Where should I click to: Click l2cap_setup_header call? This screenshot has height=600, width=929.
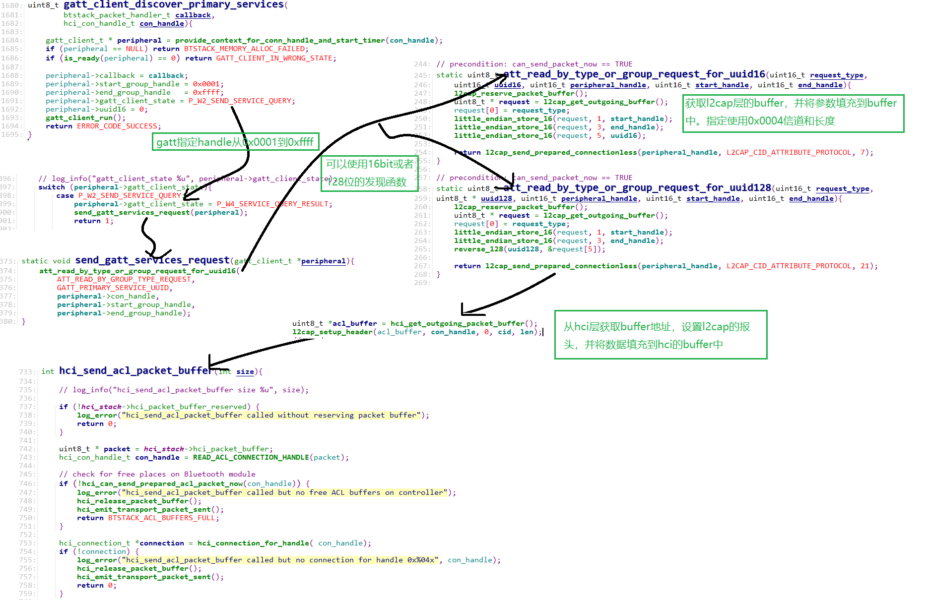pos(332,332)
